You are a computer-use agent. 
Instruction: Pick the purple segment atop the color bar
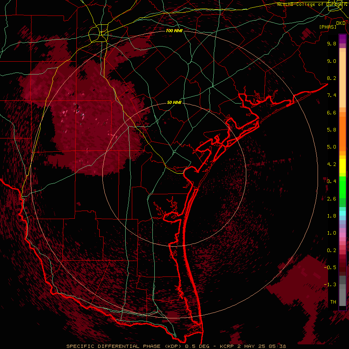[x=342, y=39]
